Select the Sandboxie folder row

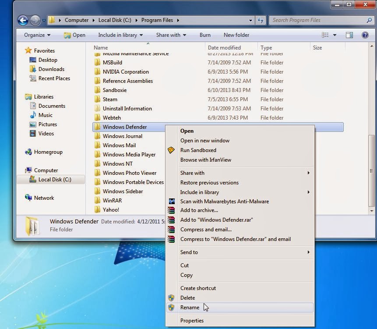(x=218, y=90)
